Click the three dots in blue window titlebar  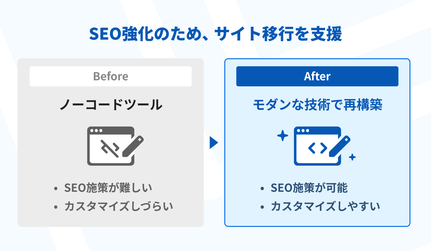tap(303, 131)
